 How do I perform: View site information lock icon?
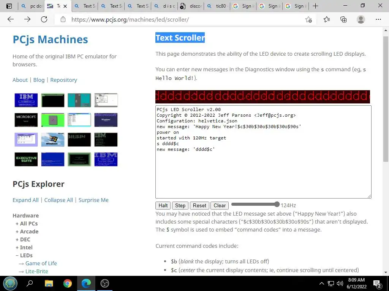tap(63, 19)
